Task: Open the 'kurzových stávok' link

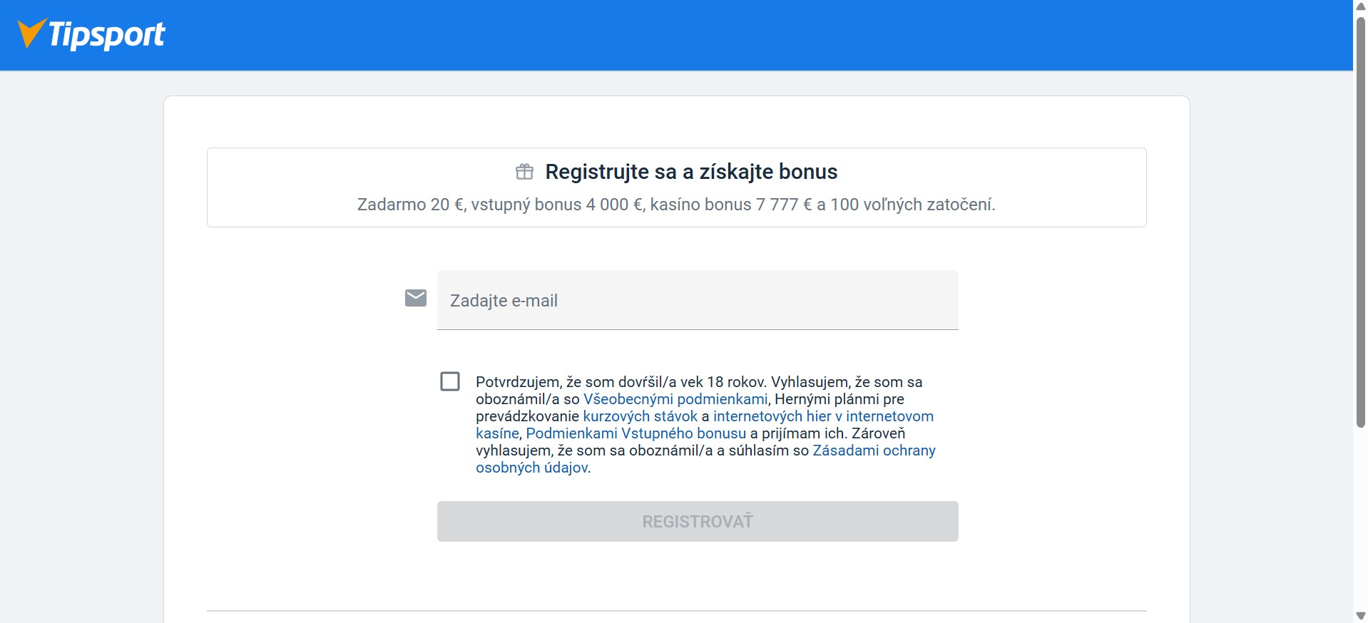Action: tap(640, 416)
